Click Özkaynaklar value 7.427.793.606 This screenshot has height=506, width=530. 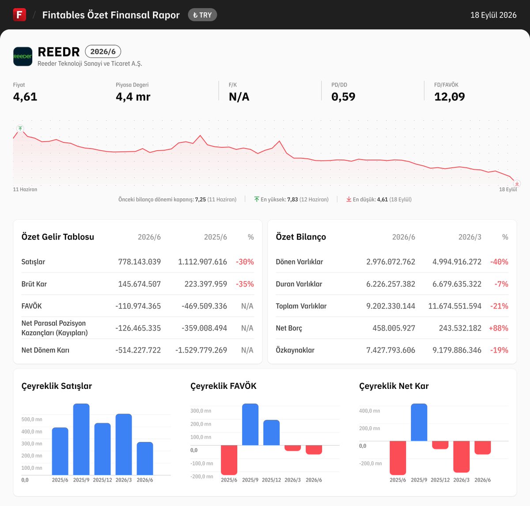(x=390, y=350)
